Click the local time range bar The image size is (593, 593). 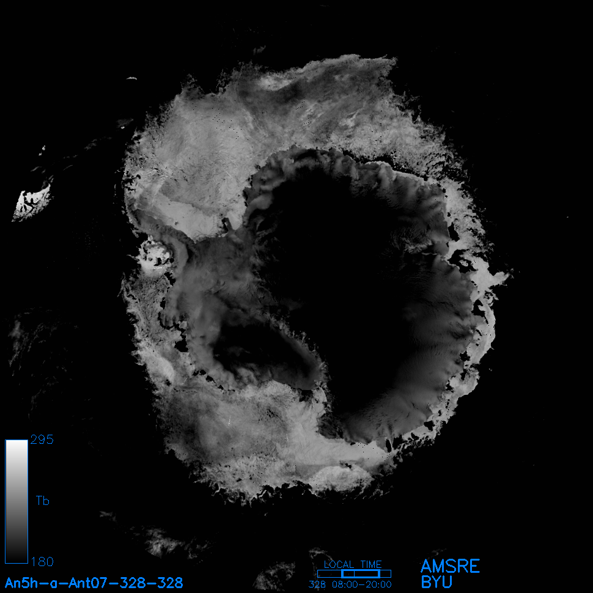point(354,573)
